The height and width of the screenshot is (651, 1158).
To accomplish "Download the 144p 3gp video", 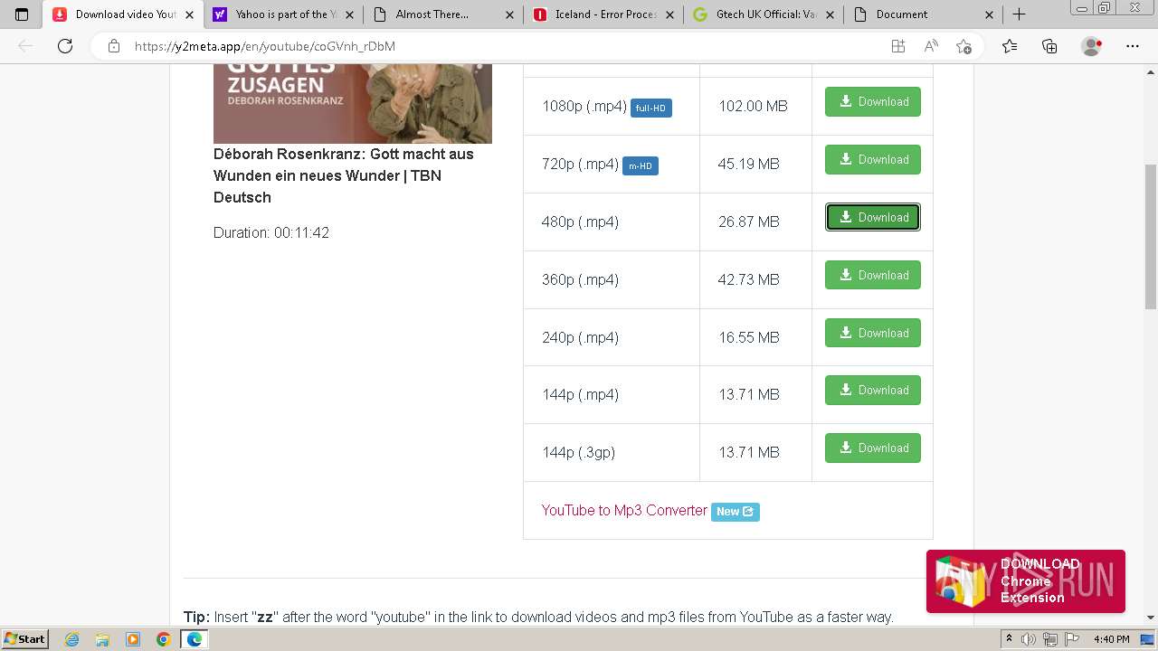I will coord(872,448).
